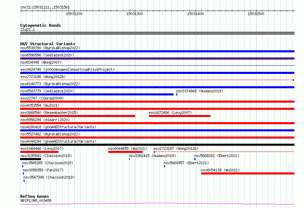This screenshot has width=304, height=208.
Task: Click ruler position 15031300
Action: pos(135,14)
